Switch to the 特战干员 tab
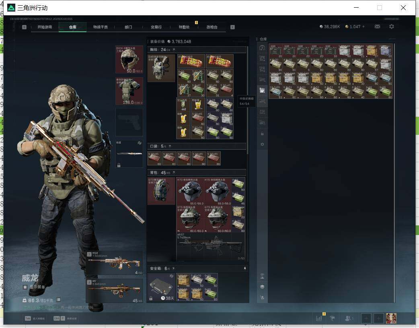The image size is (419, 328). 100,27
